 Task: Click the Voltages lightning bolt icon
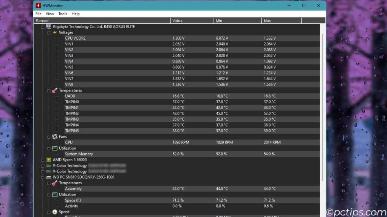[x=55, y=32]
